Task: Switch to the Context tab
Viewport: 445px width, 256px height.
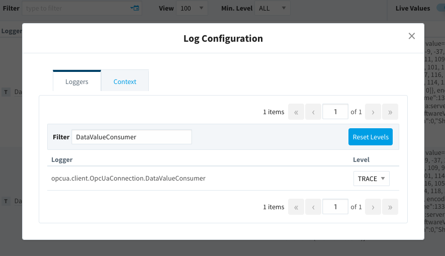Action: coord(125,81)
